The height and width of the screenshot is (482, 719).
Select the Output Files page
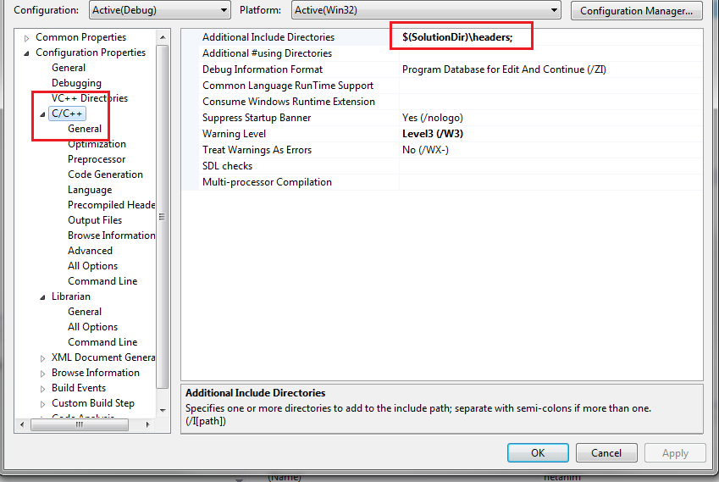(x=95, y=220)
